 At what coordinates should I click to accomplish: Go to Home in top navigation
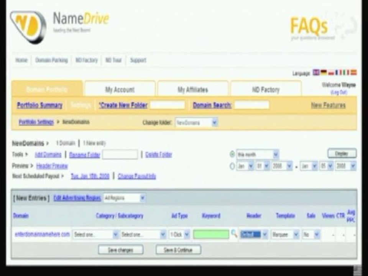point(21,60)
